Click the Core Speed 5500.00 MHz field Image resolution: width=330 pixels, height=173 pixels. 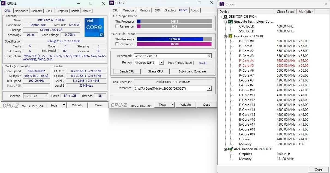[36, 71]
